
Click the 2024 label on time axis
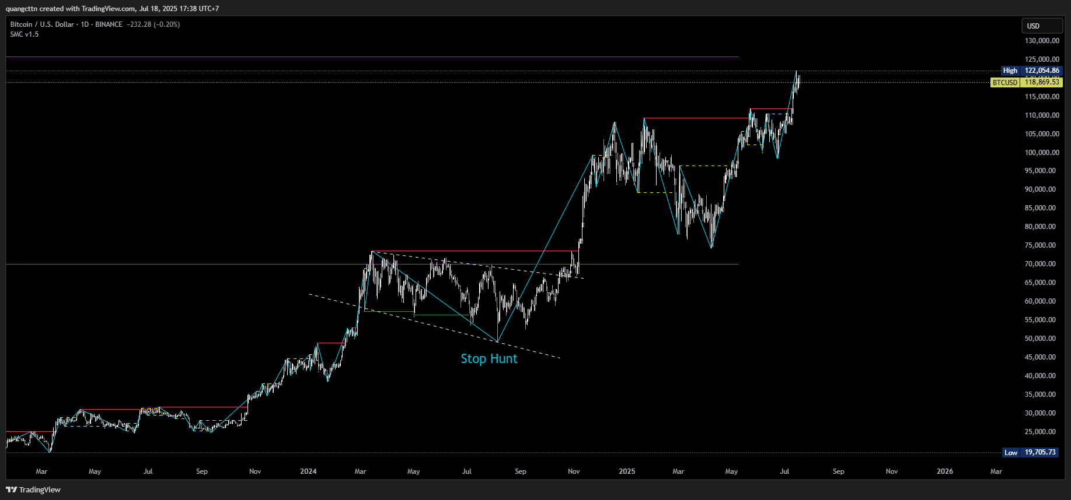click(x=308, y=471)
